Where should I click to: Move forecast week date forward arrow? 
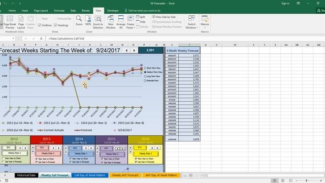134,50
